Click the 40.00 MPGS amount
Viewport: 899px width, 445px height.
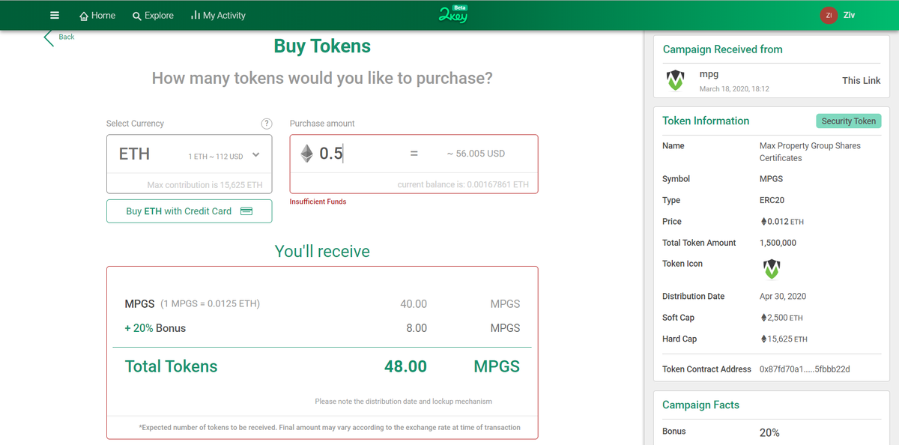[414, 304]
